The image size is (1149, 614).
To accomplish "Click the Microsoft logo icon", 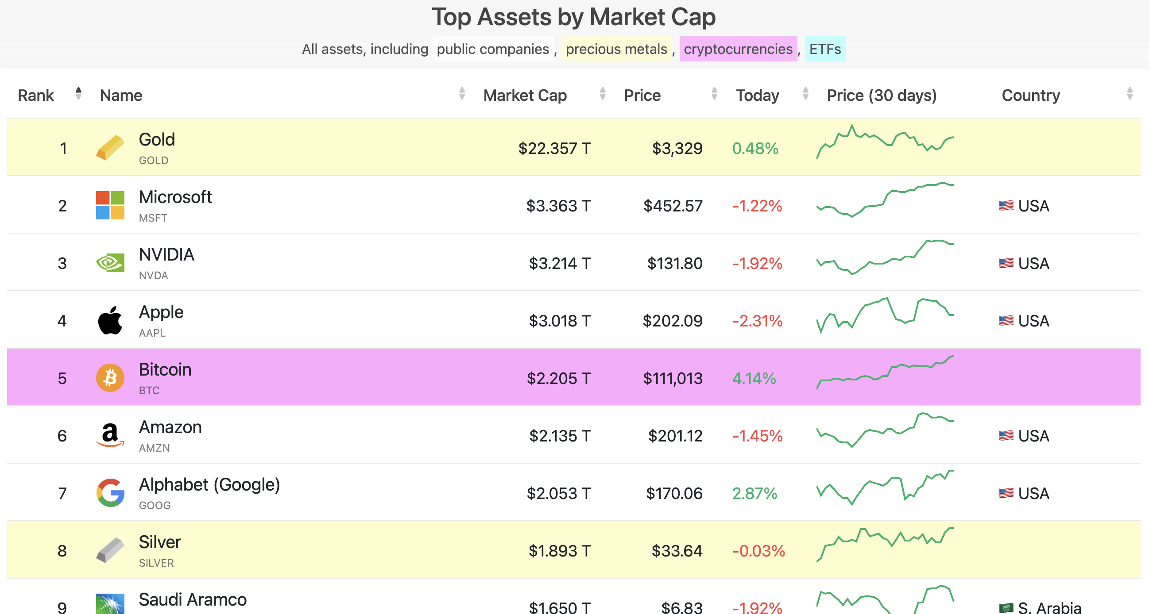I will (x=110, y=205).
